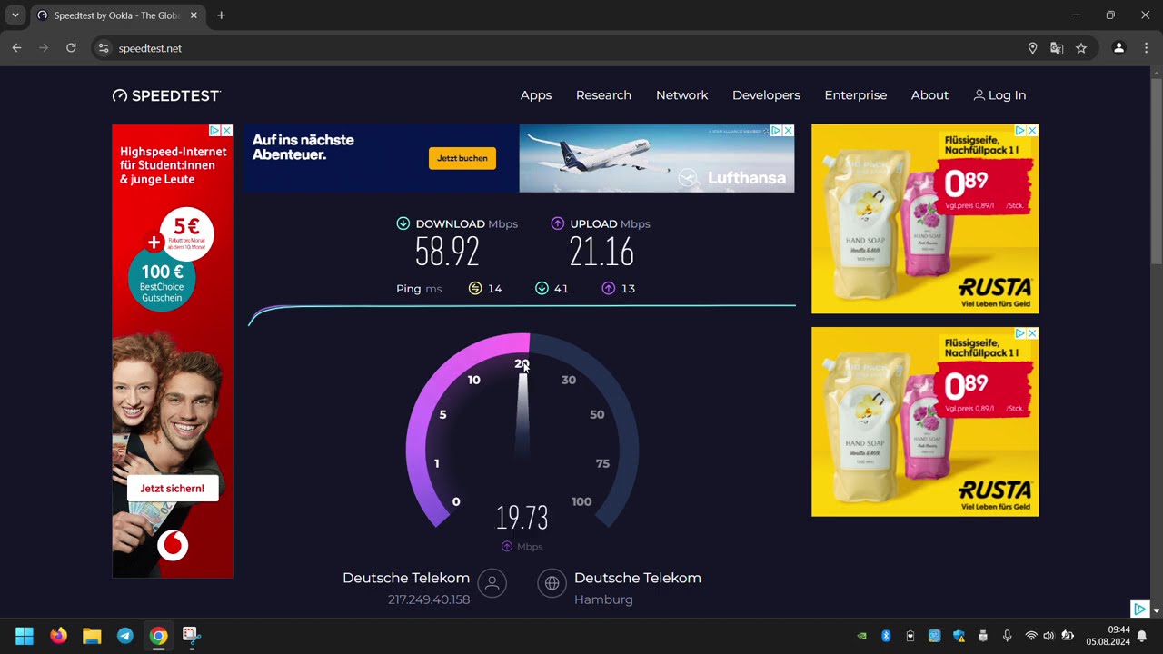Viewport: 1163px width, 654px height.
Task: Click the Bluetooth tray icon
Action: click(886, 636)
